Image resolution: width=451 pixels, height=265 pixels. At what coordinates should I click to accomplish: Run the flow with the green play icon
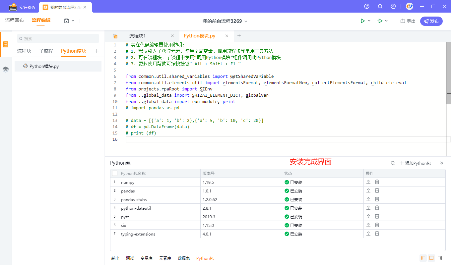pos(362,21)
